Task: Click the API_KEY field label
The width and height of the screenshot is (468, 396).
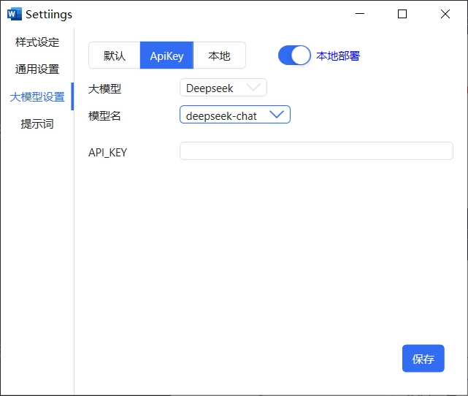Action: [x=108, y=153]
